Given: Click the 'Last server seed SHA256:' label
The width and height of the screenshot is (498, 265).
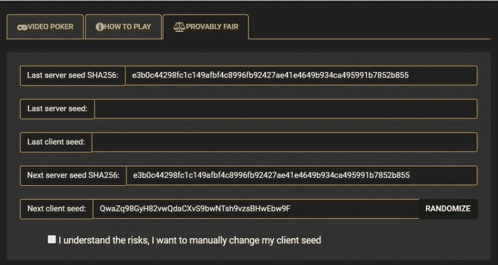Looking at the screenshot, I should point(73,75).
